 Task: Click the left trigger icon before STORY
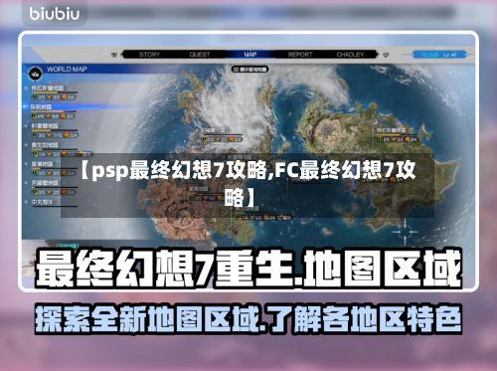114,55
